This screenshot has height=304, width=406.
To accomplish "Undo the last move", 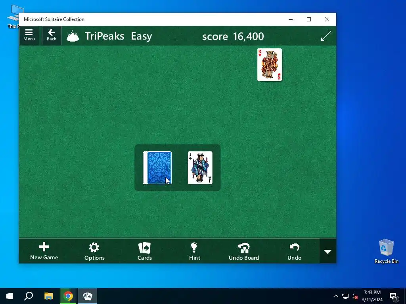I will tap(295, 251).
